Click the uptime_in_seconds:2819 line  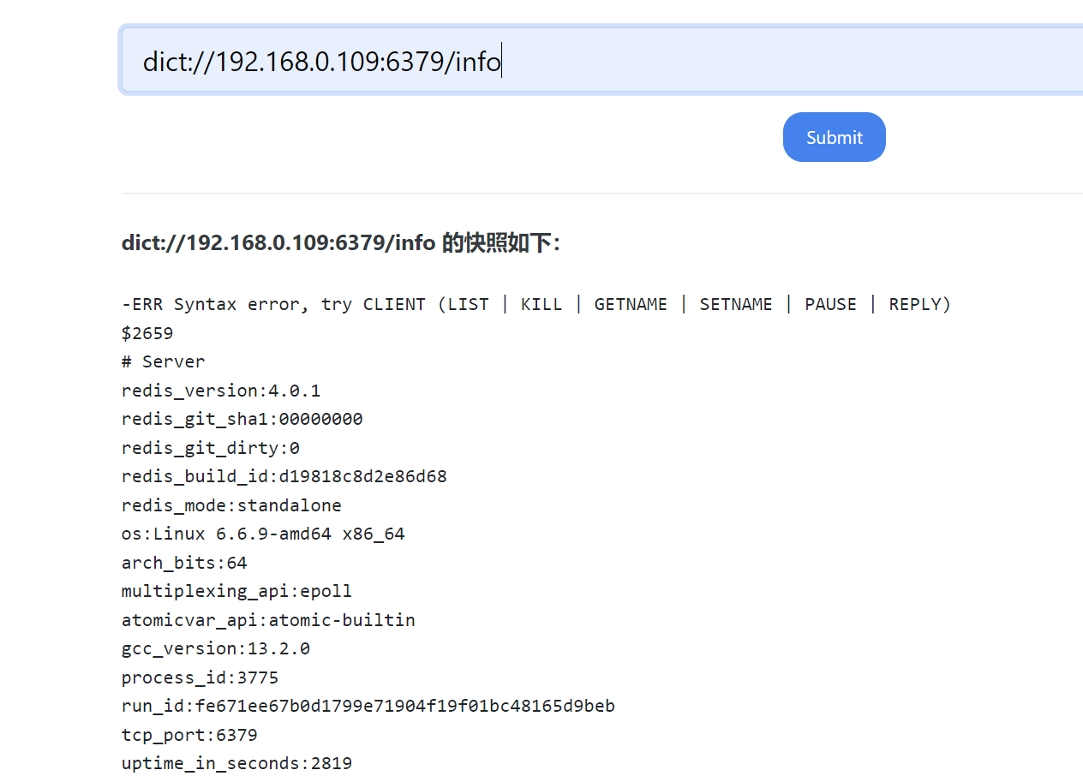tap(236, 763)
